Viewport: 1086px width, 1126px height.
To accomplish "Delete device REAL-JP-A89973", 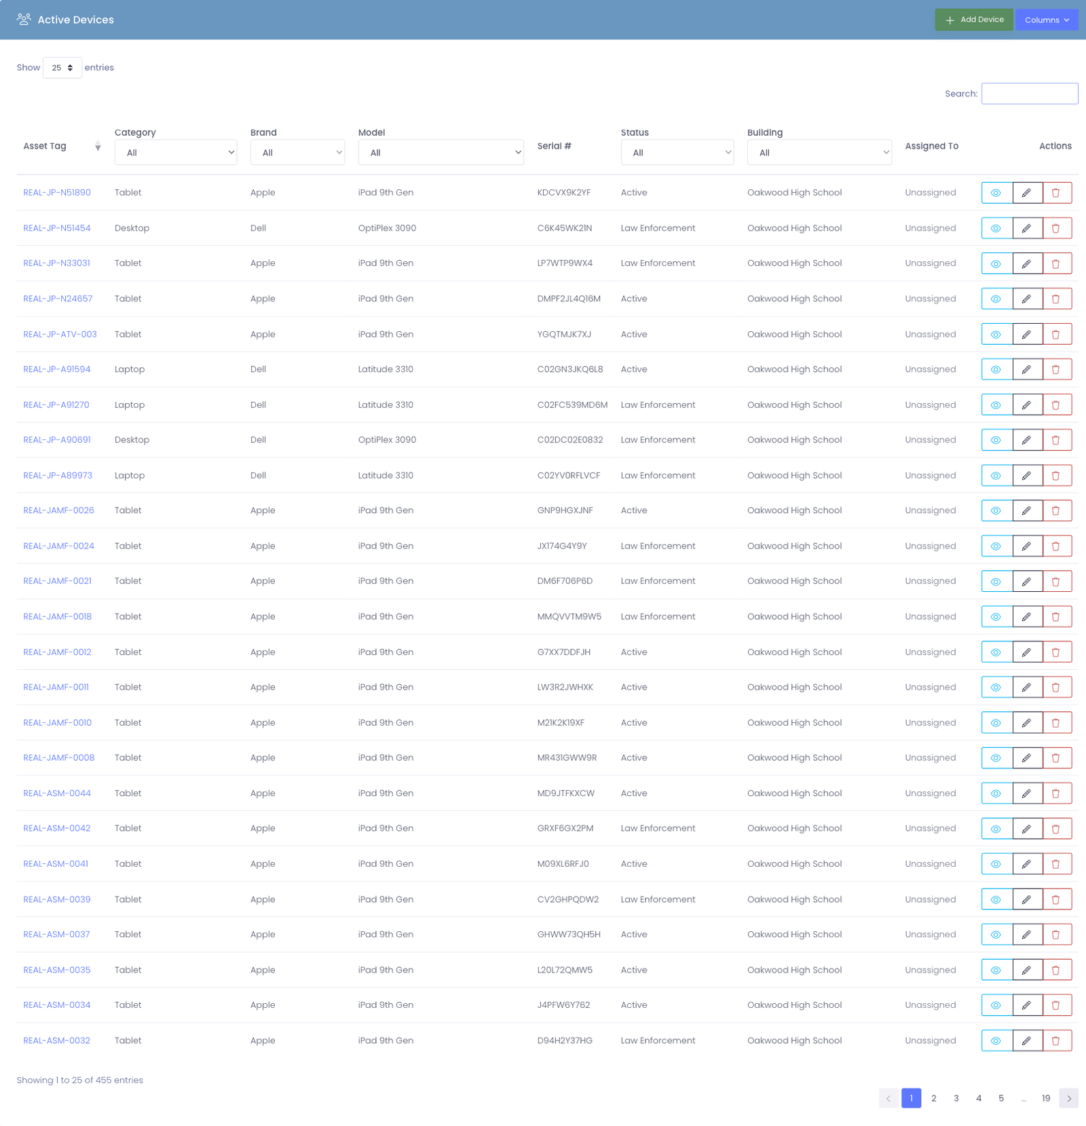I will 1057,475.
